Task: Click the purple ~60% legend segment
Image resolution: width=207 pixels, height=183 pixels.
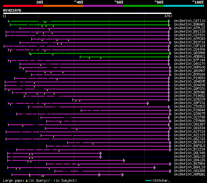Action: click(103, 6)
